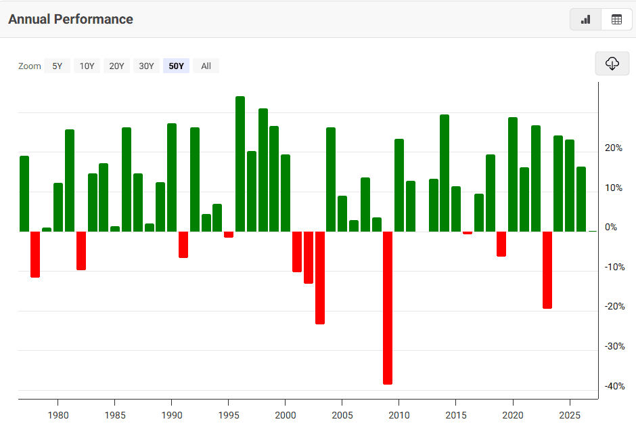Image resolution: width=636 pixels, height=430 pixels.
Task: Click the 2010 x-axis label
Action: coord(399,414)
